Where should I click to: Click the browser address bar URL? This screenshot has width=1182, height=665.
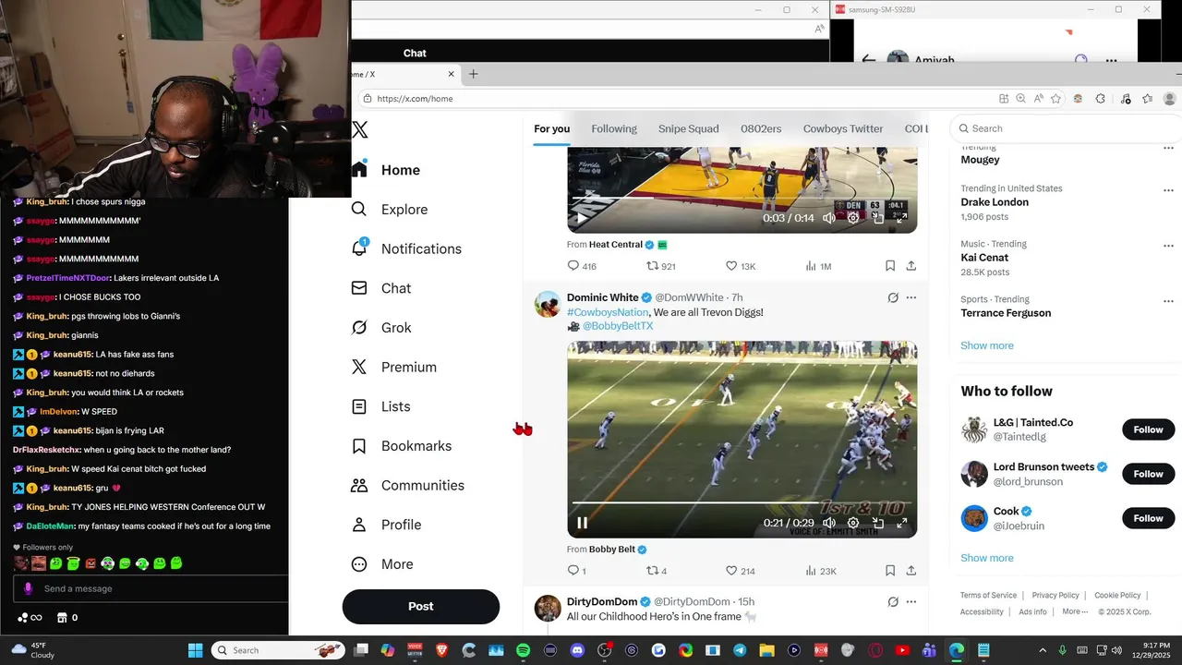coord(415,99)
